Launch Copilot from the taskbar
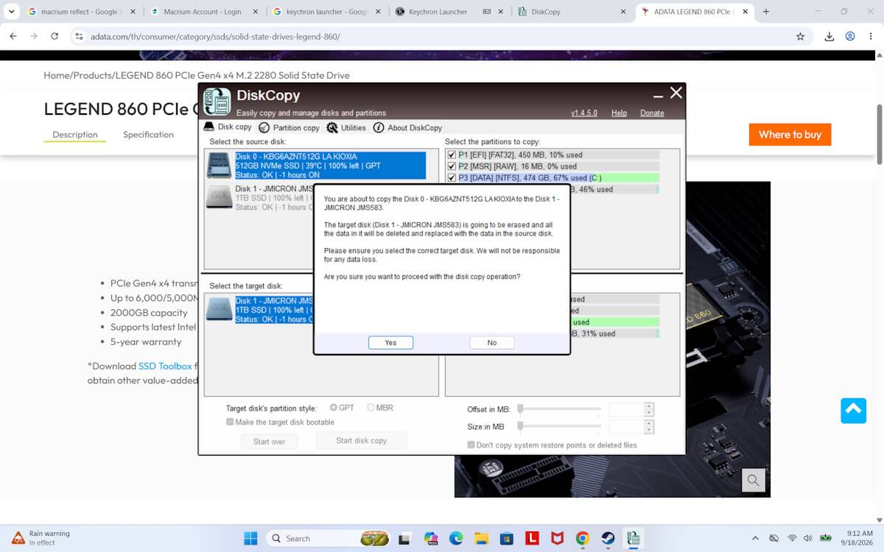This screenshot has width=884, height=552. tap(431, 538)
